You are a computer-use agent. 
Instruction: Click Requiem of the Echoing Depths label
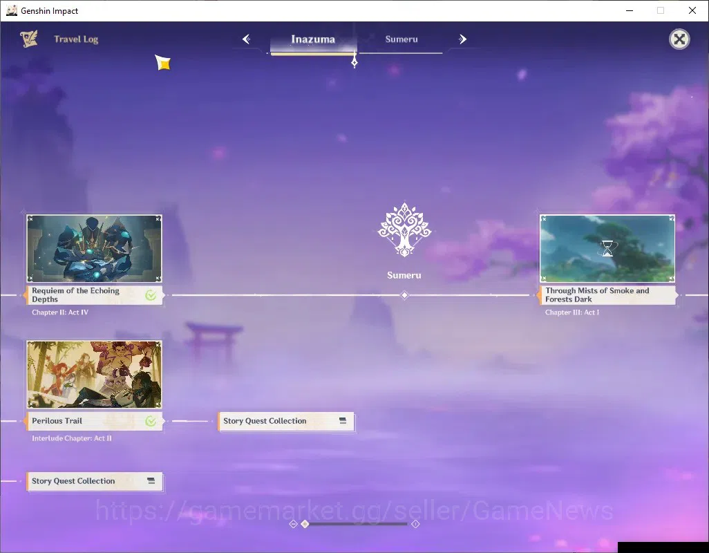(x=94, y=294)
